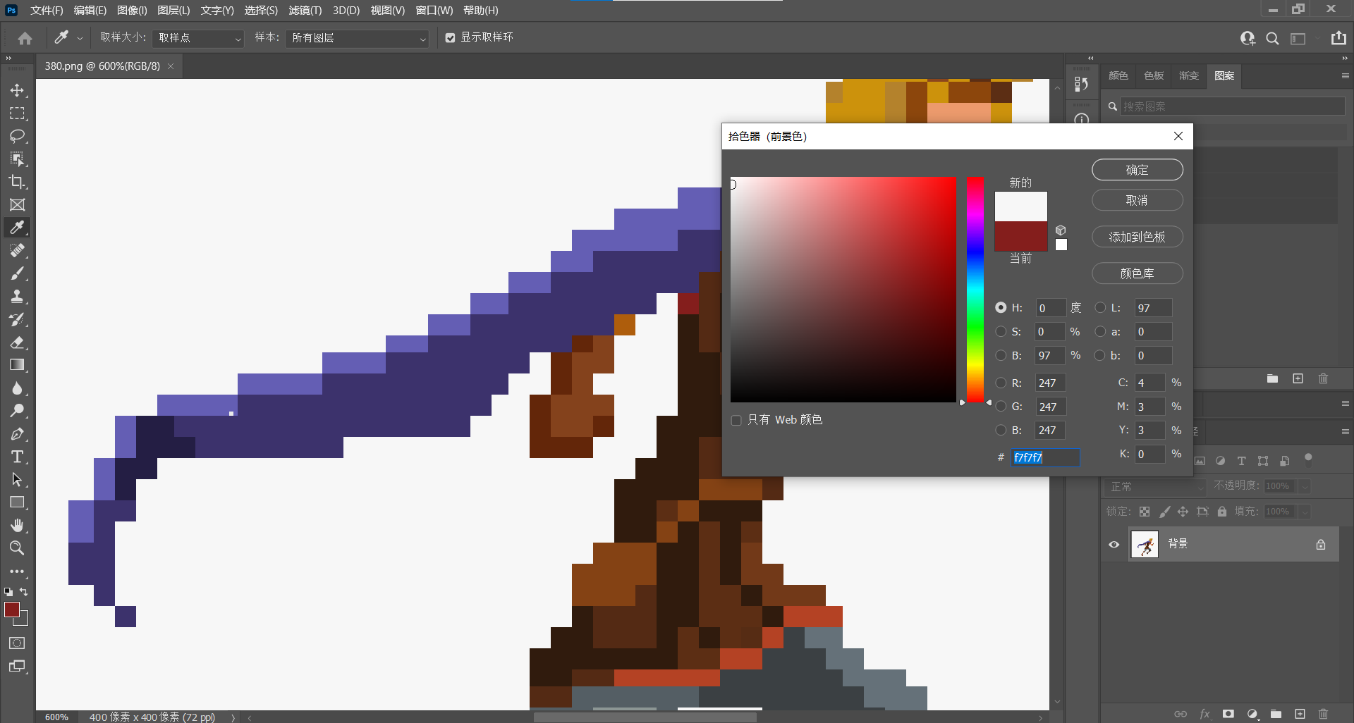The width and height of the screenshot is (1354, 723).
Task: Click 取消 to cancel color picker
Action: [x=1137, y=200]
